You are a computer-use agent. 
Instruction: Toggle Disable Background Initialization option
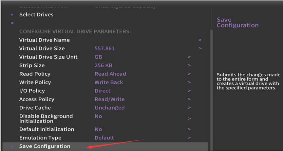click(x=98, y=116)
